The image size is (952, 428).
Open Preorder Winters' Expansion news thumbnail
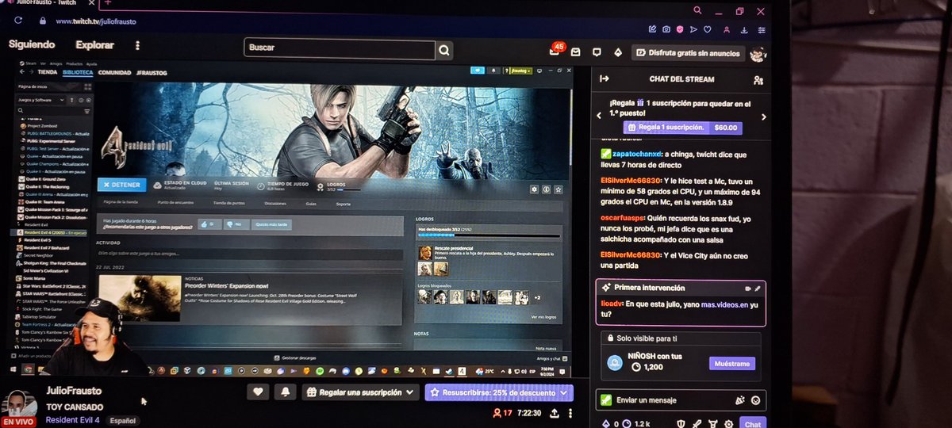tap(140, 298)
